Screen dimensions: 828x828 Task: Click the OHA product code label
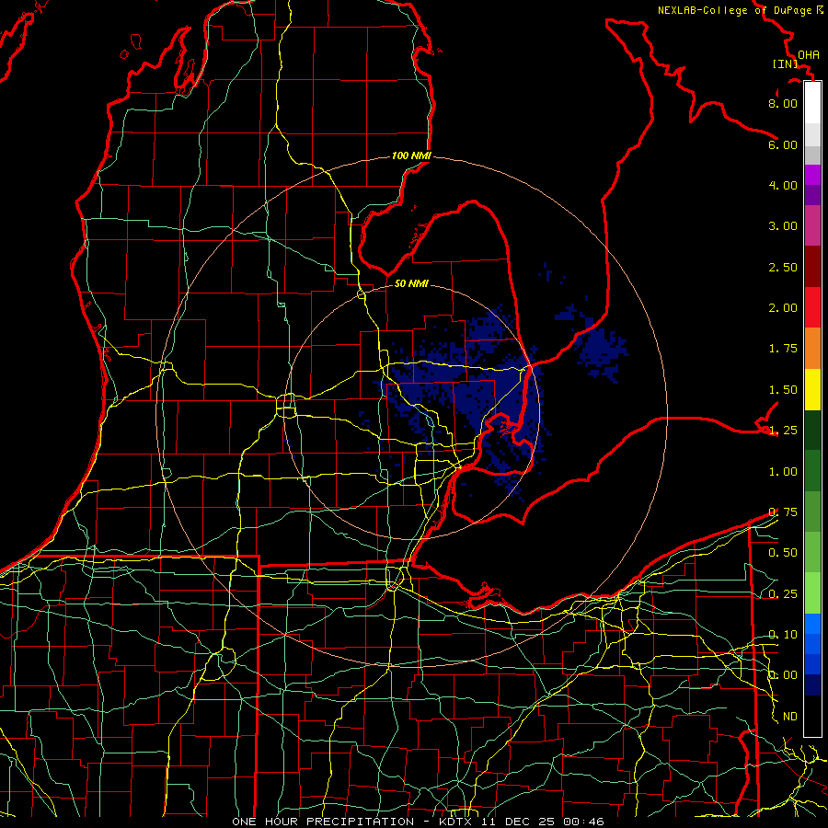(809, 55)
